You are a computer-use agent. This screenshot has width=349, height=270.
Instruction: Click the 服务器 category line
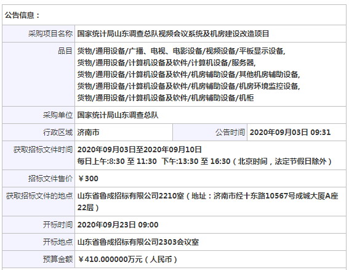[x=166, y=63]
